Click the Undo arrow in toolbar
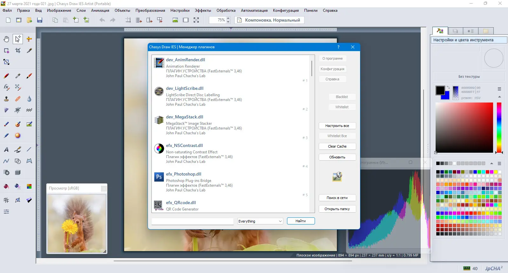The height and width of the screenshot is (273, 508). coord(102,20)
